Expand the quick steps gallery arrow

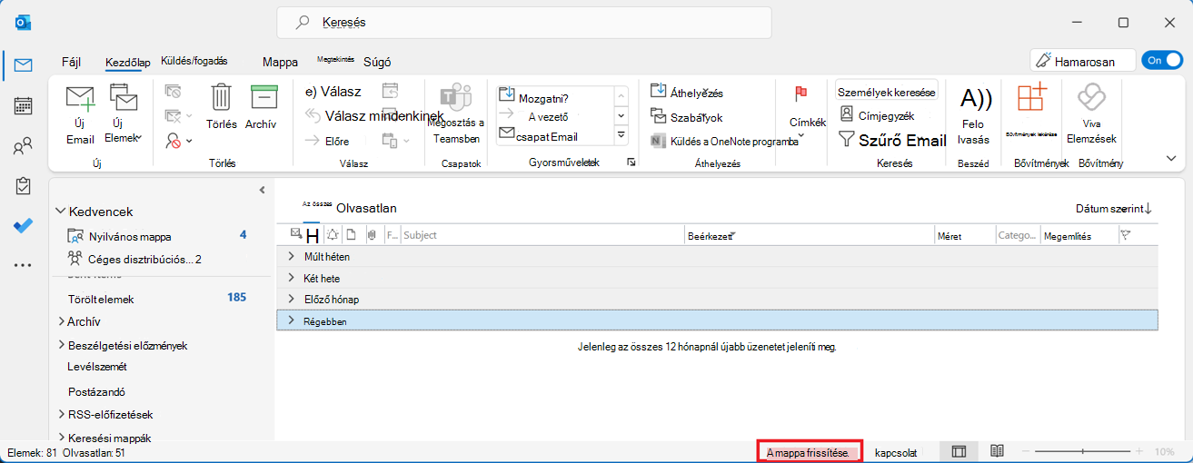click(x=621, y=135)
